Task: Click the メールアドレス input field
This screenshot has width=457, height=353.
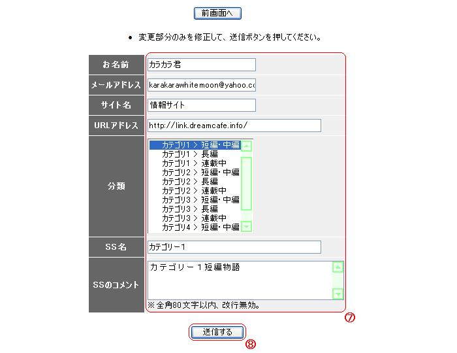Action: 202,85
